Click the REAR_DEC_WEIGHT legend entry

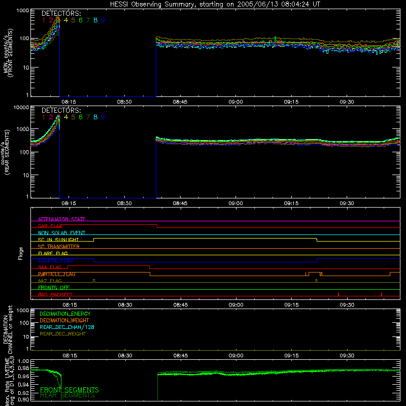pyautogui.click(x=62, y=334)
